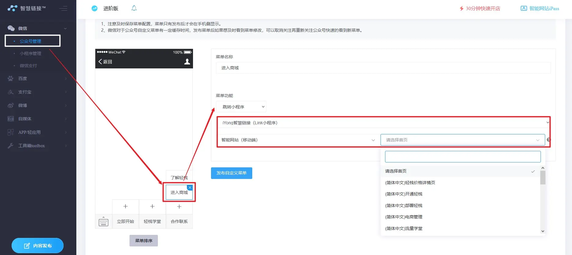This screenshot has width=572, height=255.
Task: Open the iYong智慧链接 mini program dropdown
Action: click(383, 123)
